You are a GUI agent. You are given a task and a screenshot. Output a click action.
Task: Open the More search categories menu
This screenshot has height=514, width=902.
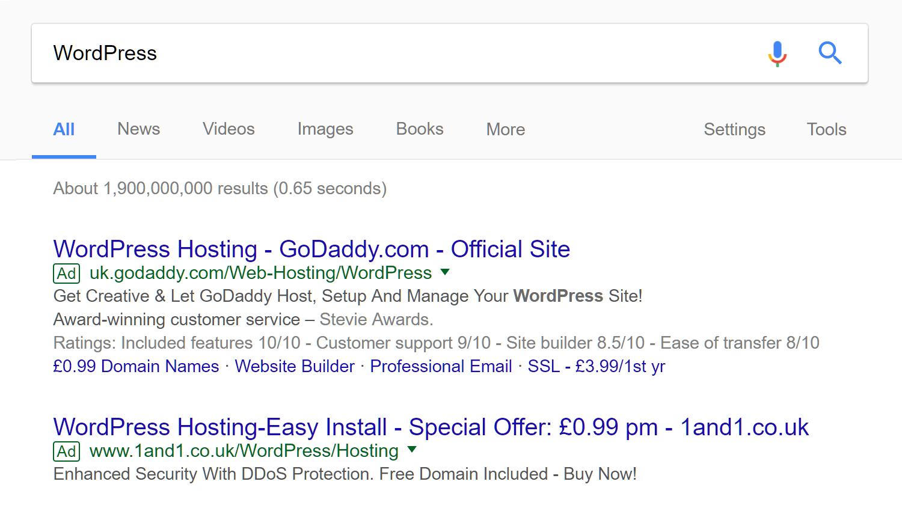[x=506, y=129]
